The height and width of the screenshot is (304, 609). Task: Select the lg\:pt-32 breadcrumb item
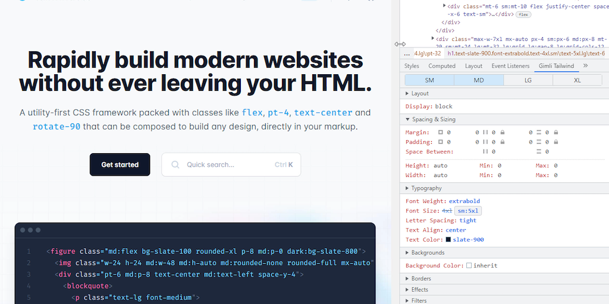(x=428, y=53)
